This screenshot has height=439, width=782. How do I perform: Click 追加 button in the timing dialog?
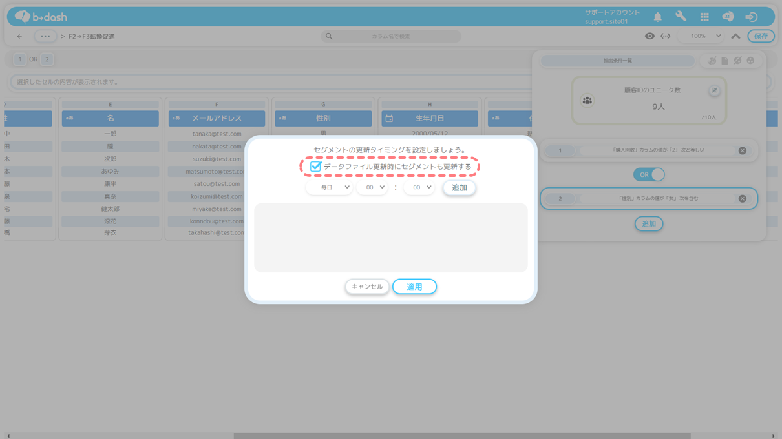pos(459,188)
